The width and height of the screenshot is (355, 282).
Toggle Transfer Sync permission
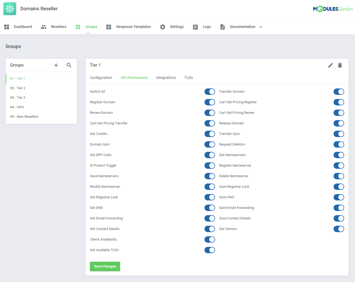(x=339, y=134)
